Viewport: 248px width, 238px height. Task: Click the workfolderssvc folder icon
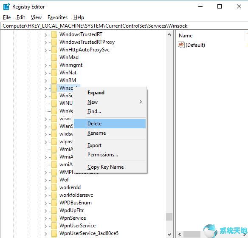(54, 195)
